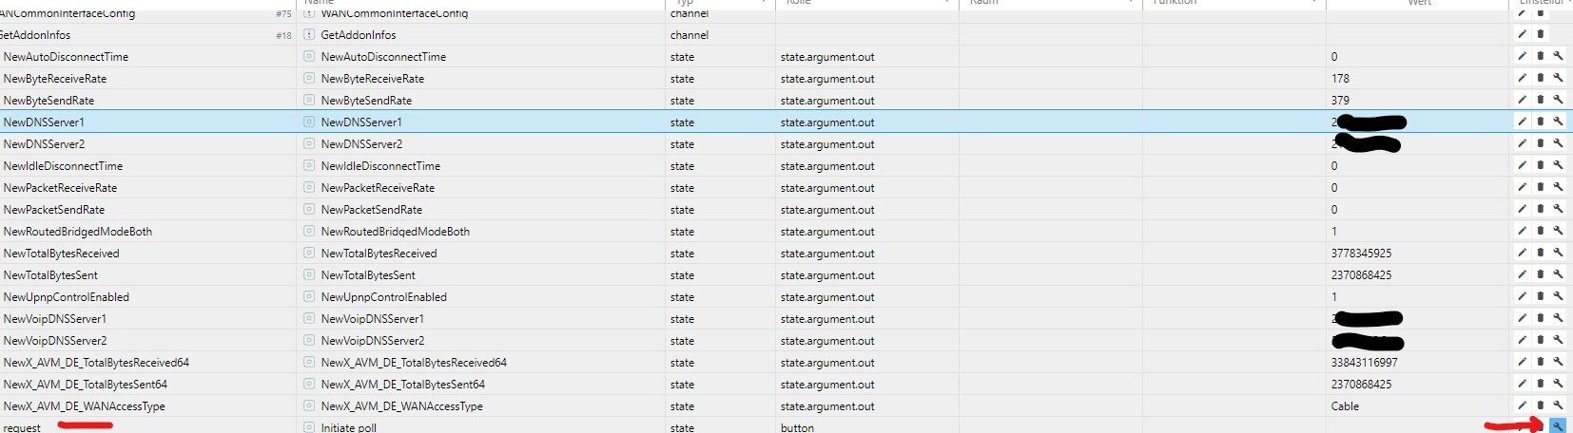1573x433 pixels.
Task: Open wrench settings for NewUpnpControlEnabled
Action: tap(1559, 296)
